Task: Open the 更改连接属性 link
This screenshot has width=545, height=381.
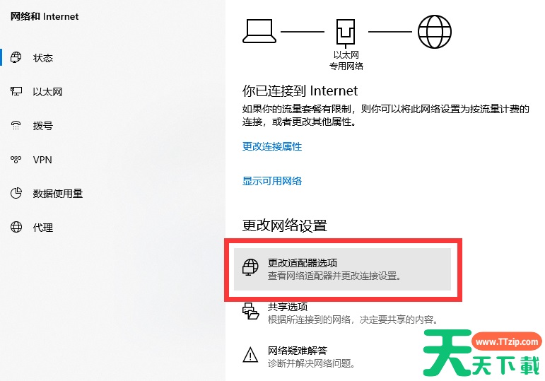Action: pos(272,146)
